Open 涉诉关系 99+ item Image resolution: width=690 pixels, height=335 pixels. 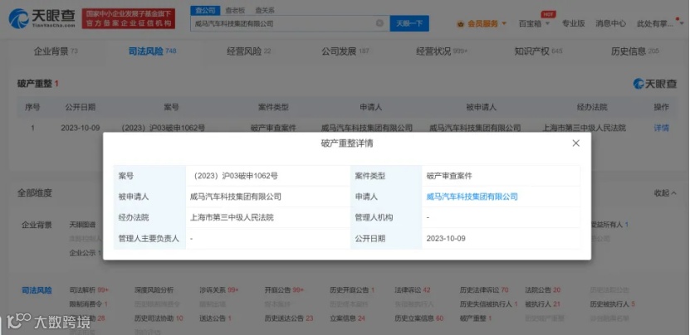click(x=218, y=290)
